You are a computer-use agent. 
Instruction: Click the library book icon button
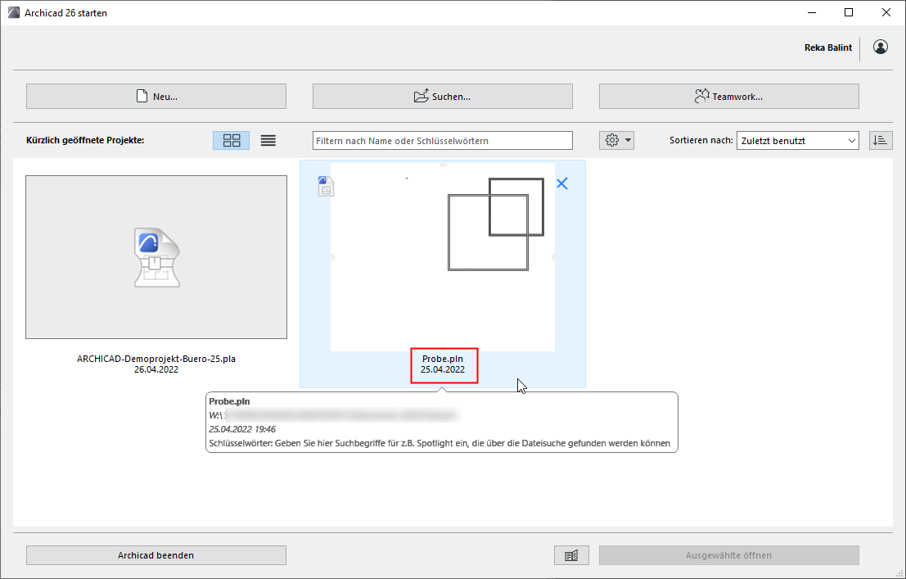click(x=571, y=555)
